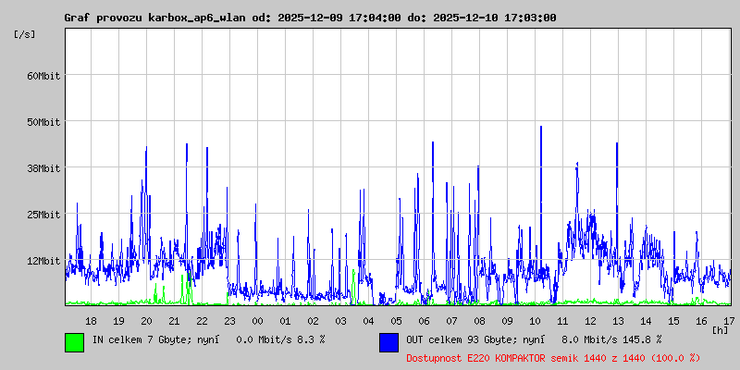Click the '21' hour label on x-axis
This screenshot has width=740, height=370.
pyautogui.click(x=174, y=321)
